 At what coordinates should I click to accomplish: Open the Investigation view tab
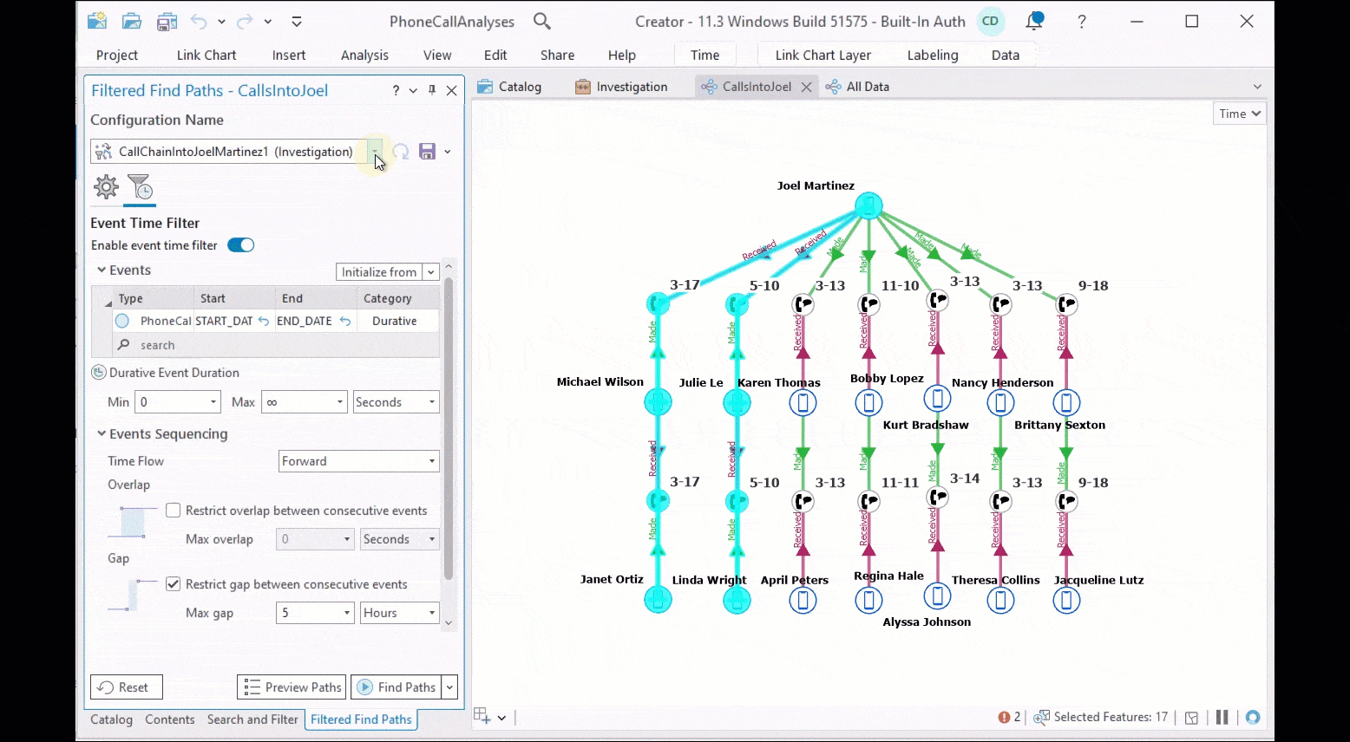(621, 87)
